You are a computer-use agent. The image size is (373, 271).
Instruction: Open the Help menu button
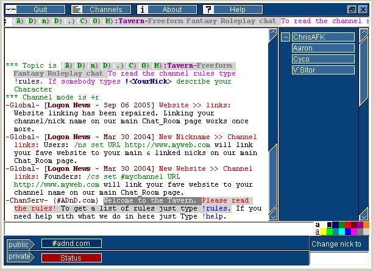tap(238, 10)
